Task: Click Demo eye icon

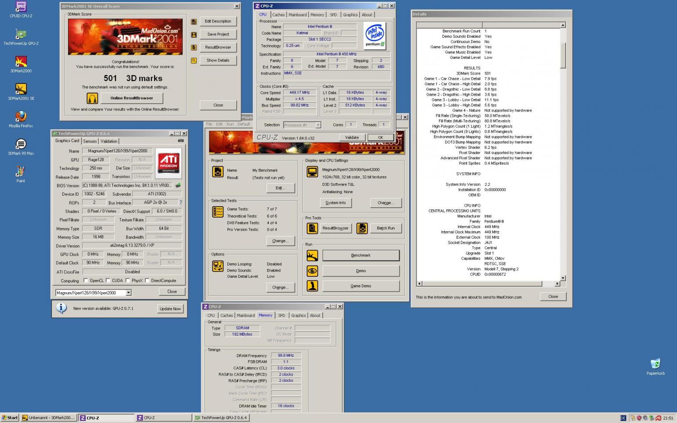Action: (x=312, y=271)
